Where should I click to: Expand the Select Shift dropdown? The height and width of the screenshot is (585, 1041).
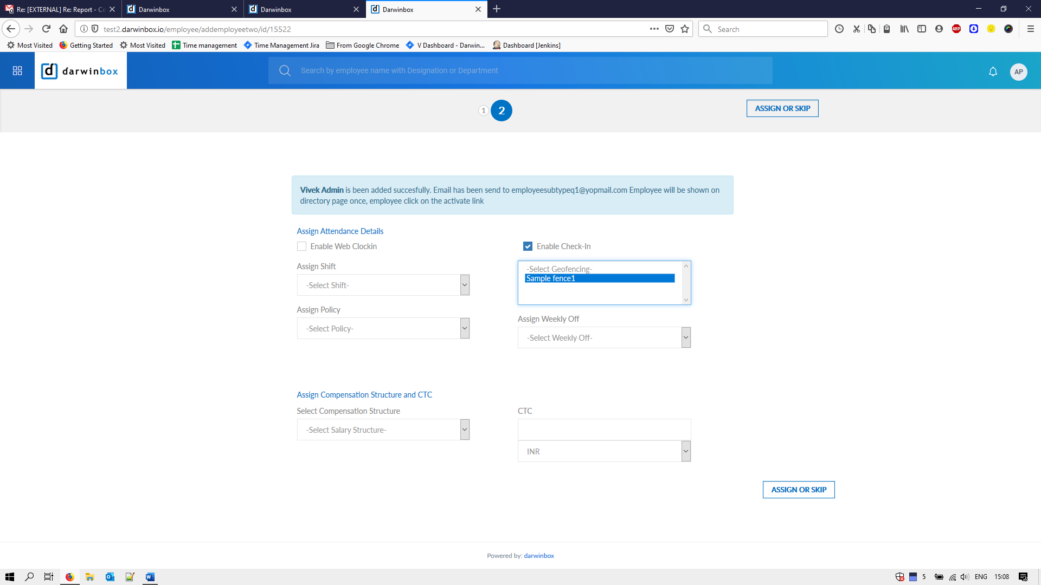(x=383, y=285)
